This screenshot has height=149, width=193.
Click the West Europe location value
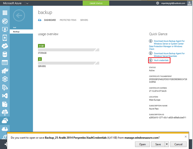point(155,100)
